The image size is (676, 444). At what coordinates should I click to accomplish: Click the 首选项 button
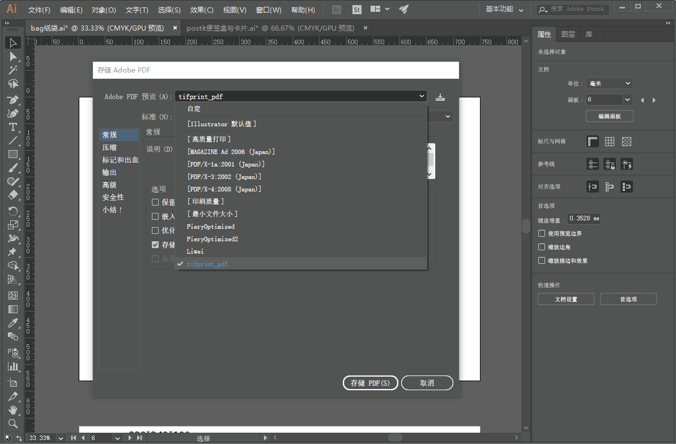click(628, 299)
